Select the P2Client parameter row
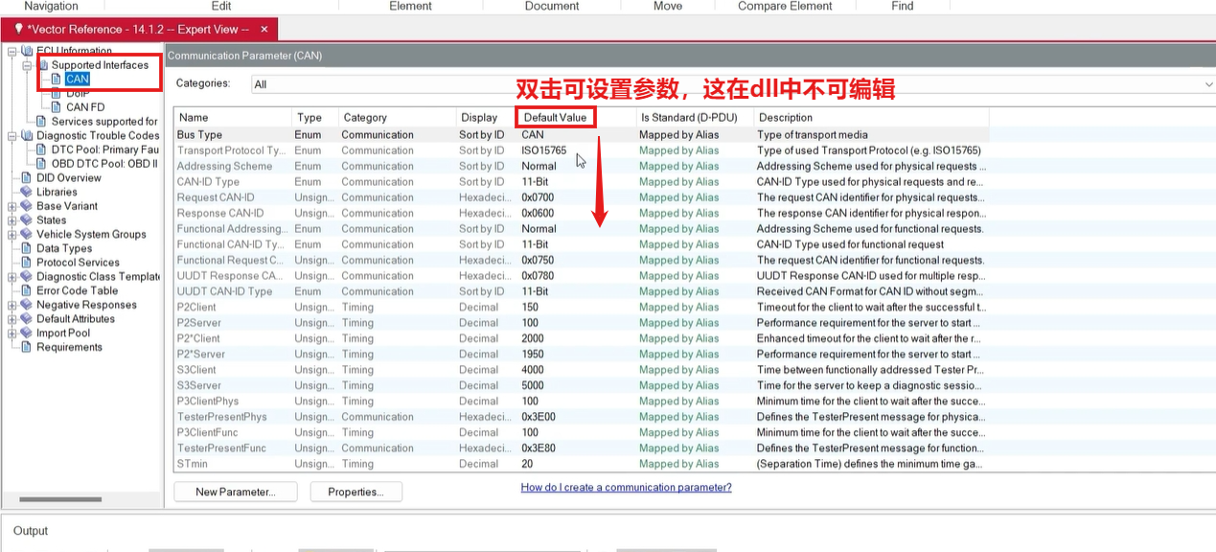Viewport: 1216px width, 552px height. pos(581,308)
